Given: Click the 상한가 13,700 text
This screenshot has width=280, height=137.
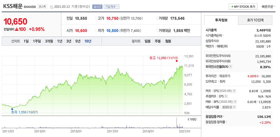Looking at the screenshot, I should pyautogui.click(x=131, y=19).
